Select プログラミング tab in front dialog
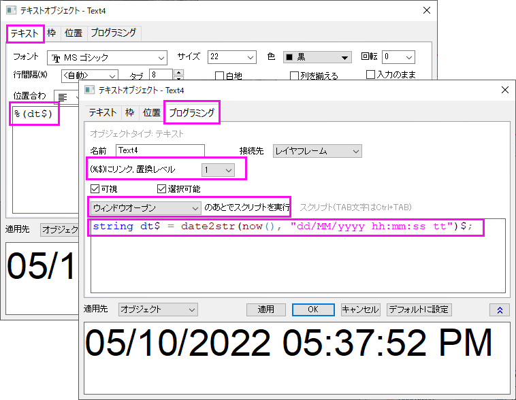 pyautogui.click(x=192, y=113)
